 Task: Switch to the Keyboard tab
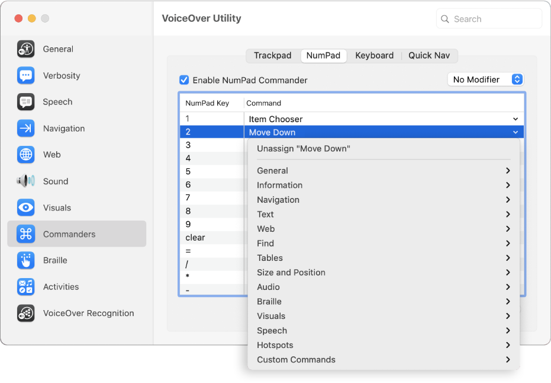(374, 55)
